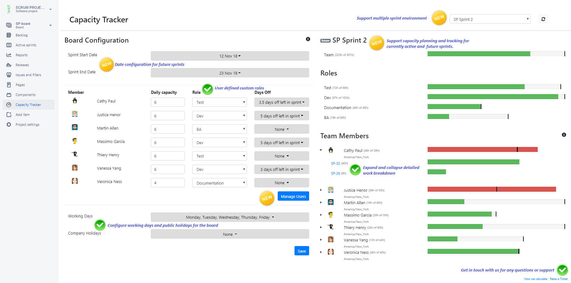Screen dimensions: 571x283
Task: Click the SP board sidebar icon
Action: point(9,25)
